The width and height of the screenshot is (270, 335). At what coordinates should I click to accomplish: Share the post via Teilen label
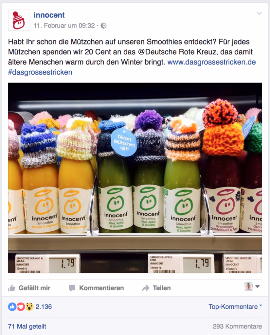(x=162, y=288)
